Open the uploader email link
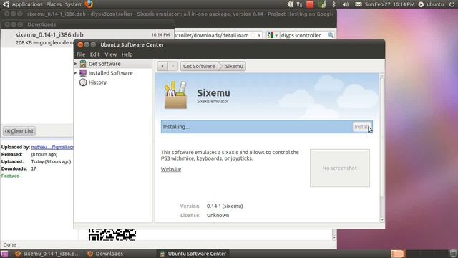This screenshot has height=258, width=458. 52,147
